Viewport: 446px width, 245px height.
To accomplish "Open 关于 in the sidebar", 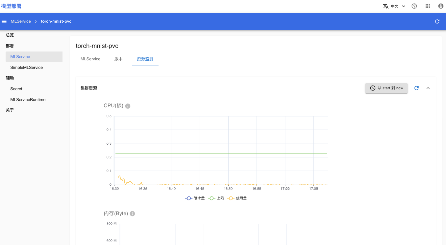I will [10, 110].
